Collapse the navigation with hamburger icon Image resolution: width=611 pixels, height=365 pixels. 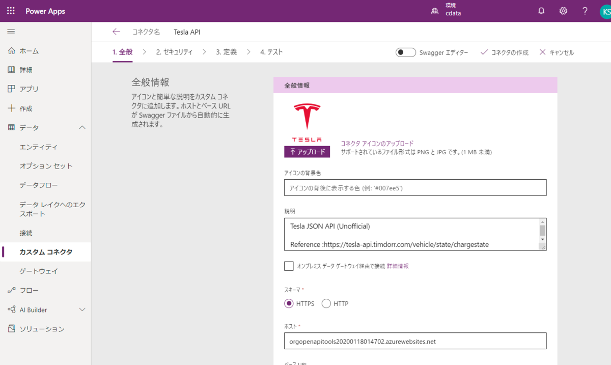pos(11,32)
